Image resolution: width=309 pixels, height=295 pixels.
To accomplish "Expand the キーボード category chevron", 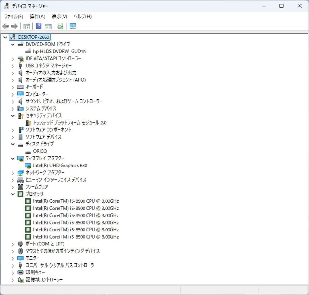I will pos(13,87).
